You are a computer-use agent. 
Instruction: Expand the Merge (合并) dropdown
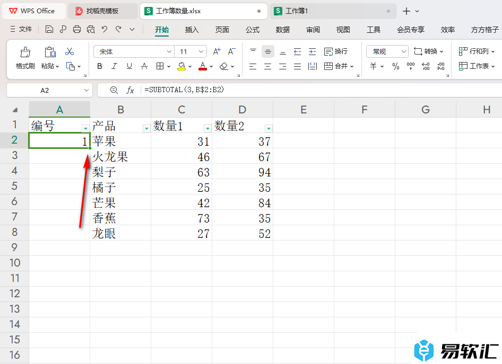pyautogui.click(x=352, y=66)
